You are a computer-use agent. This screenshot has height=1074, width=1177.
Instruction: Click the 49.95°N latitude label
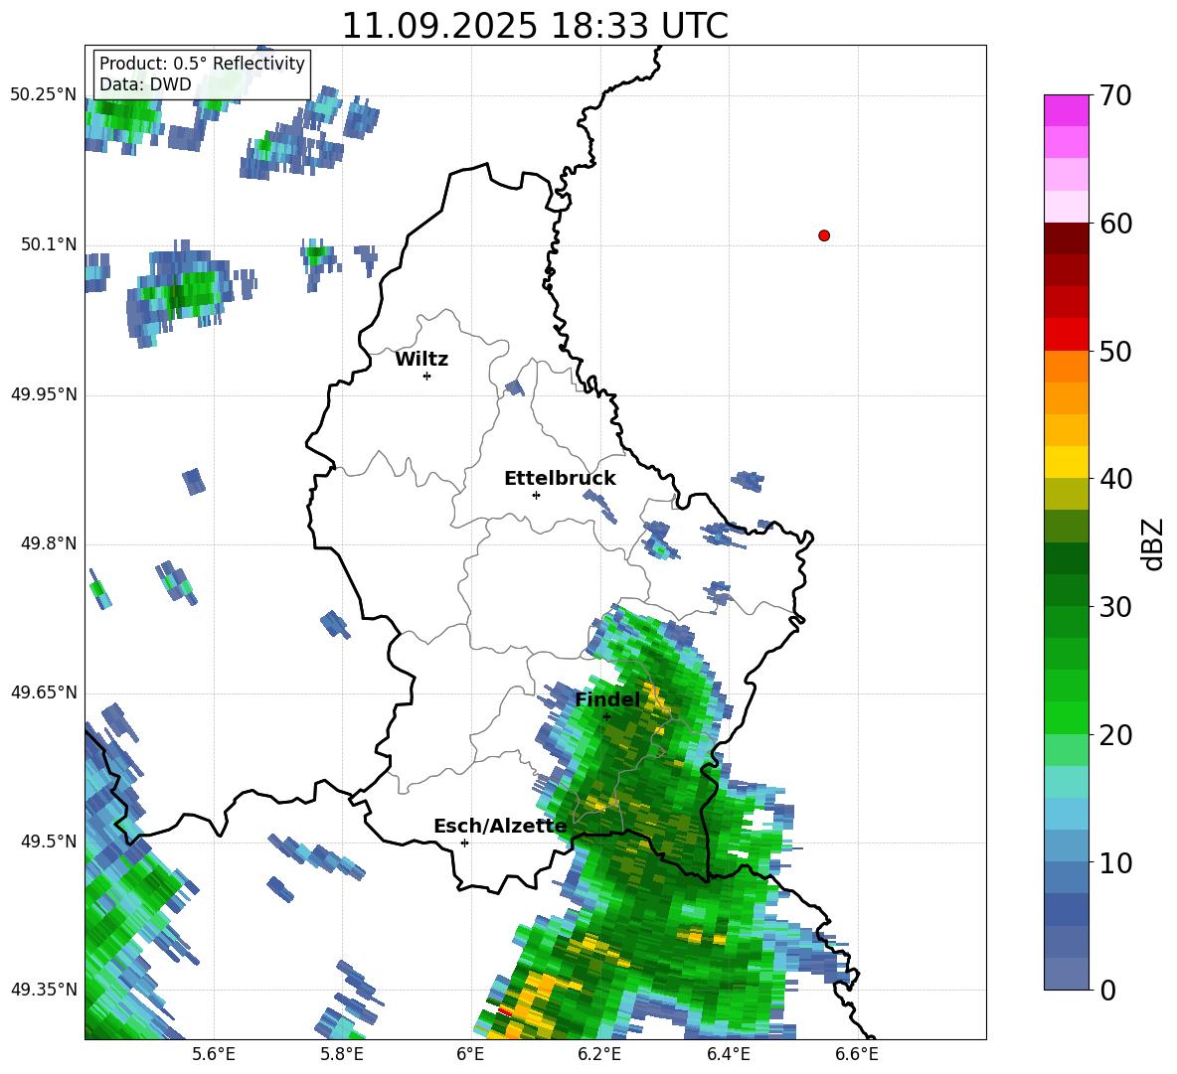(x=44, y=393)
